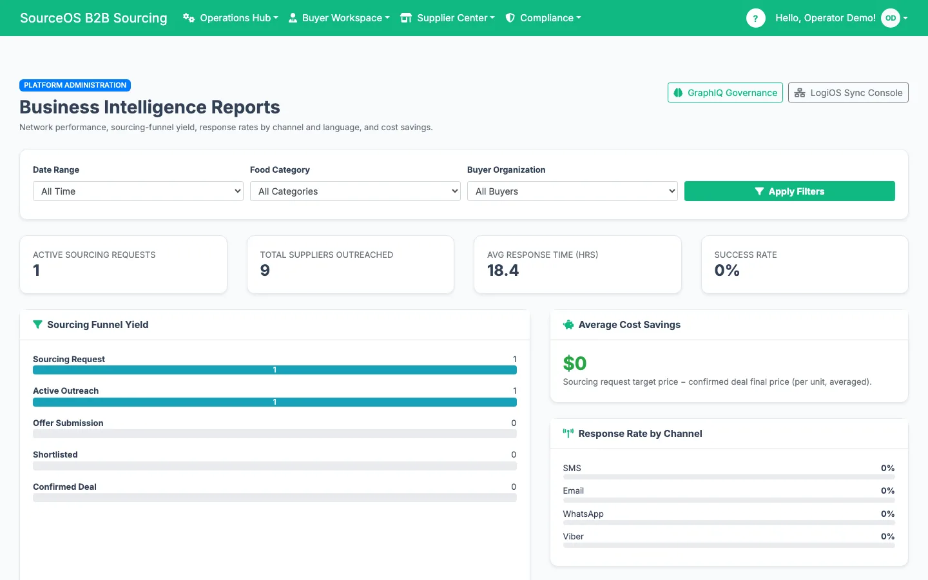Open the Operations Hub menu

pos(231,18)
